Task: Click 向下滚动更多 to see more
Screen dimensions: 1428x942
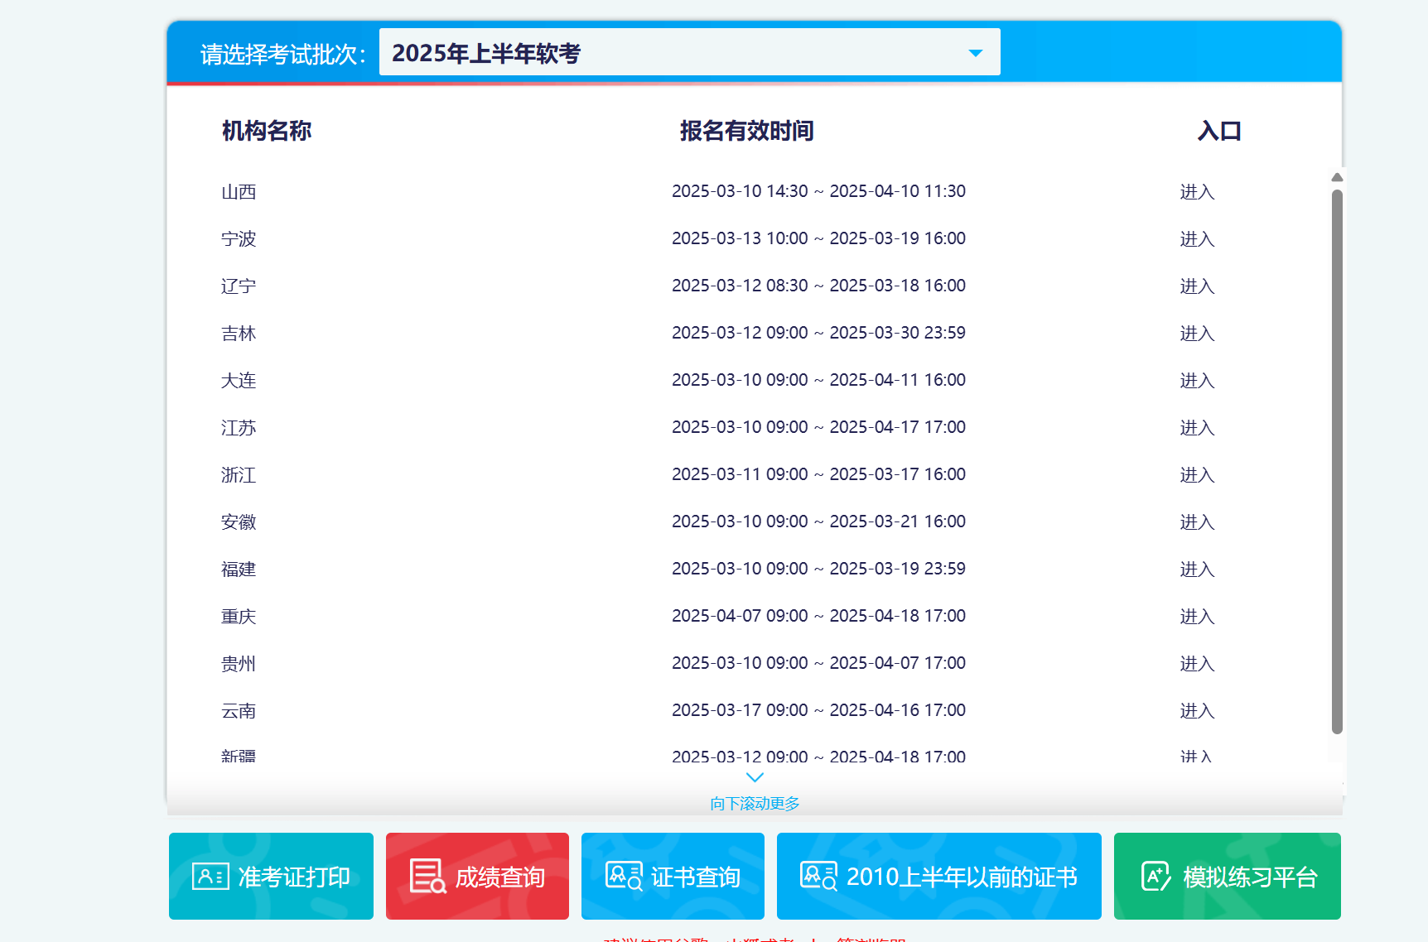Action: [755, 803]
